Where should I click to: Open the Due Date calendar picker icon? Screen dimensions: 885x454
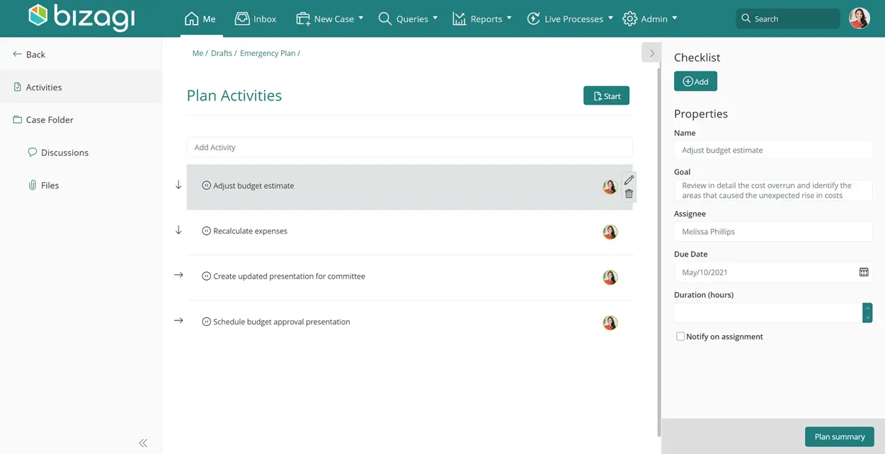pyautogui.click(x=864, y=272)
